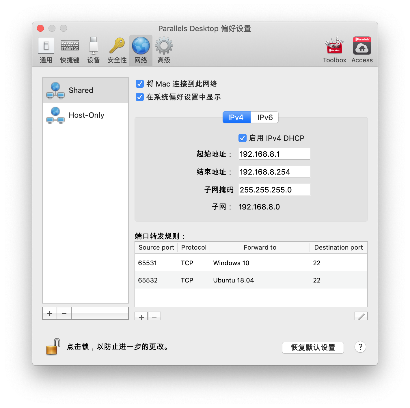
Task: Select the Ubuntu 18.04 forward target cell
Action: (x=234, y=280)
